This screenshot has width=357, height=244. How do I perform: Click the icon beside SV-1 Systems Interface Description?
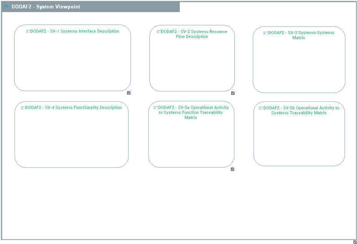point(28,31)
